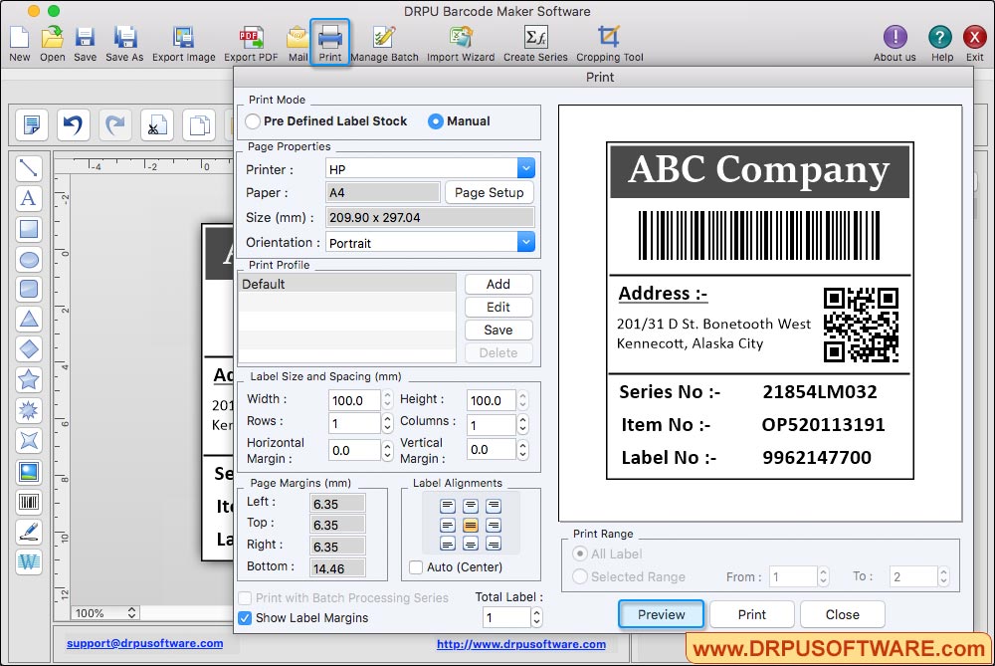Open the Printer dropdown showing HP

[526, 167]
